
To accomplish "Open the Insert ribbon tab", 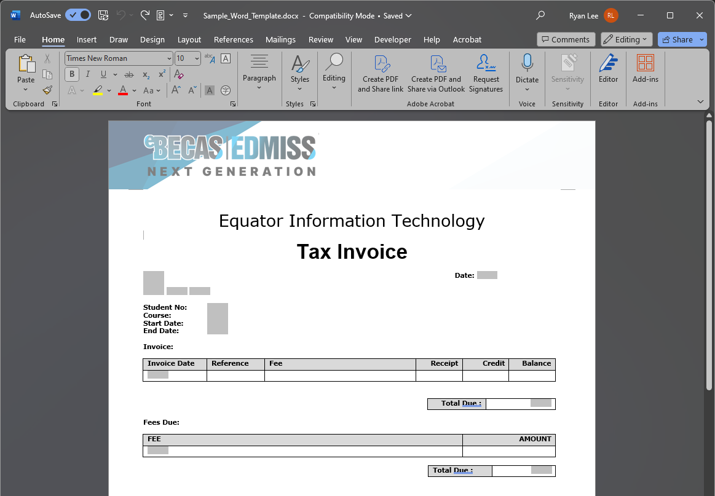I will coord(87,39).
